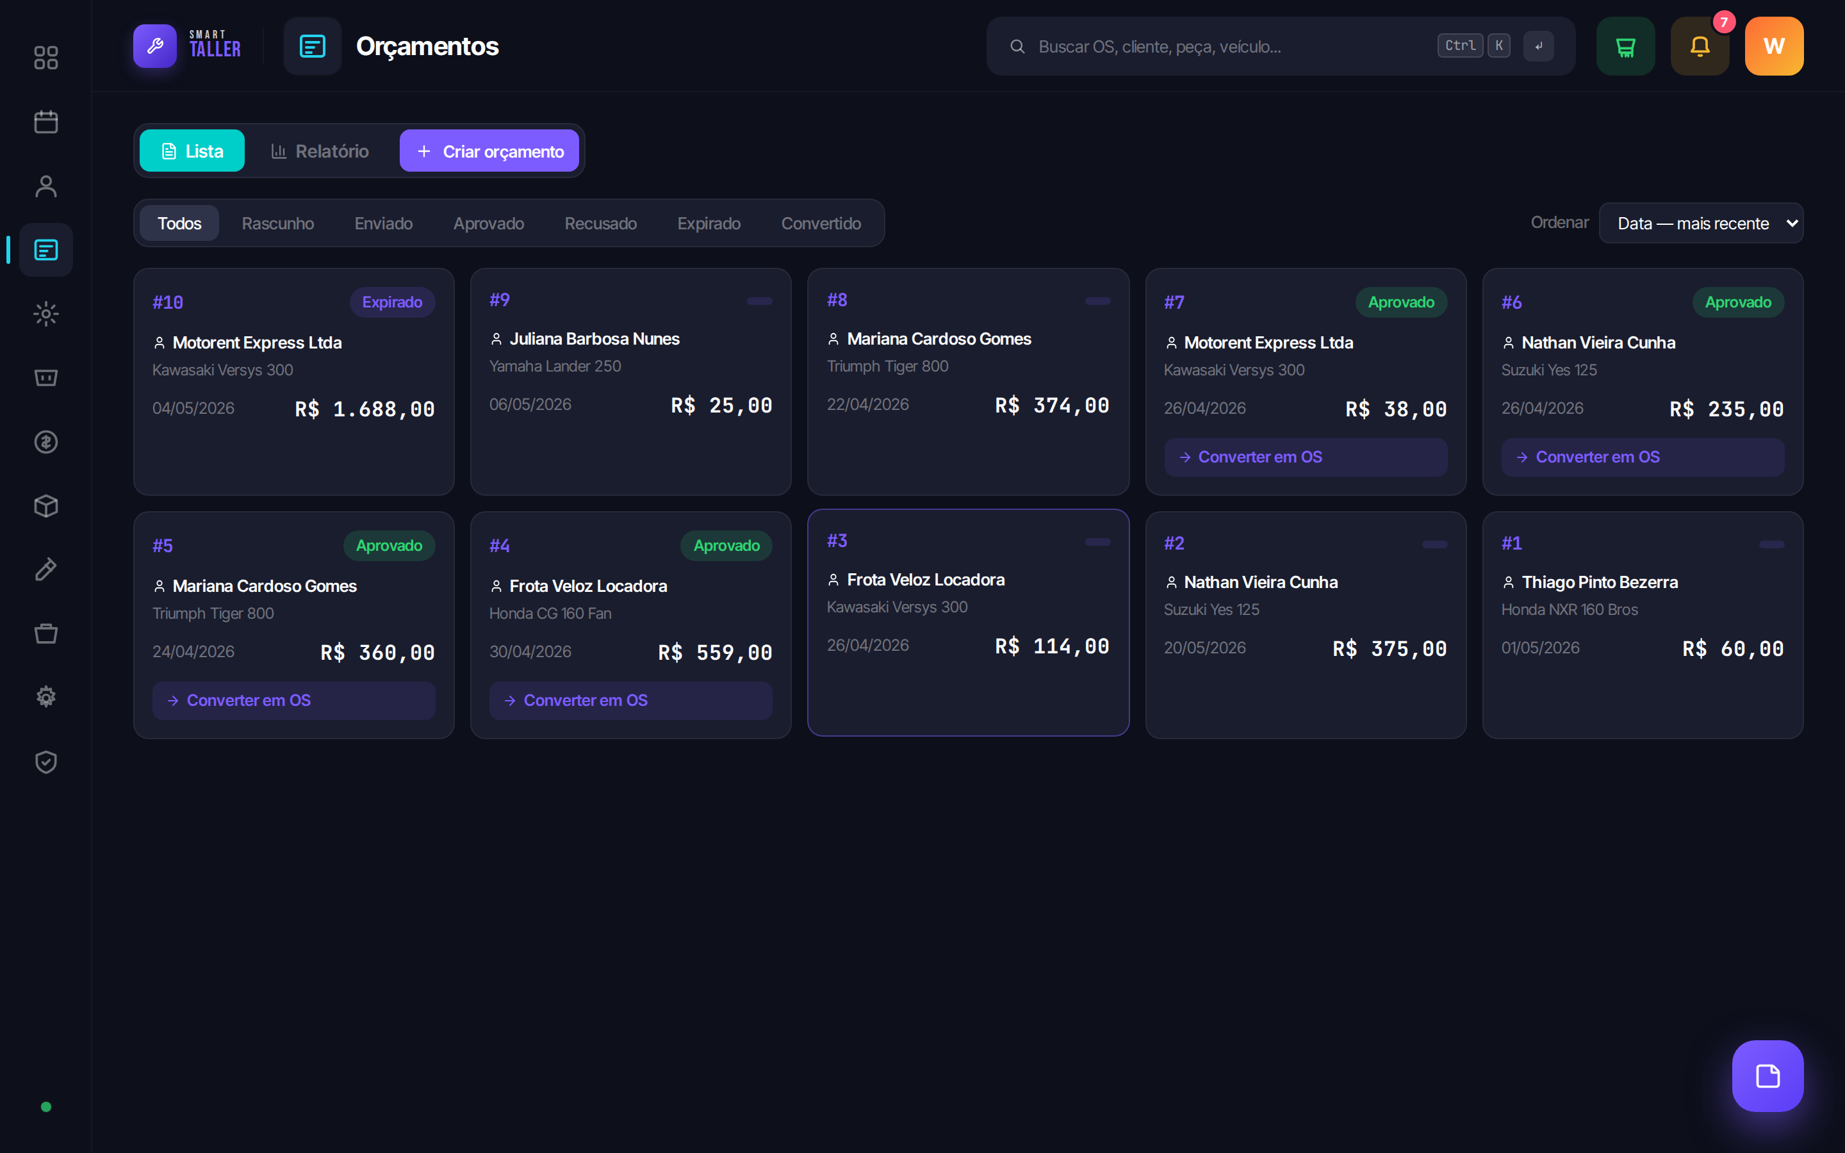This screenshot has width=1845, height=1153.
Task: Open the settings gear icon in sidebar
Action: (x=45, y=697)
